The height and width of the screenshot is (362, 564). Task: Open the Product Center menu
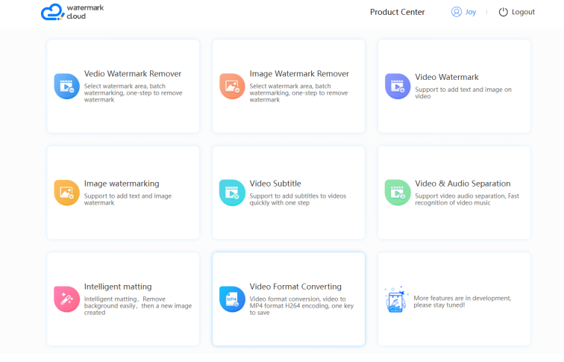coord(397,12)
